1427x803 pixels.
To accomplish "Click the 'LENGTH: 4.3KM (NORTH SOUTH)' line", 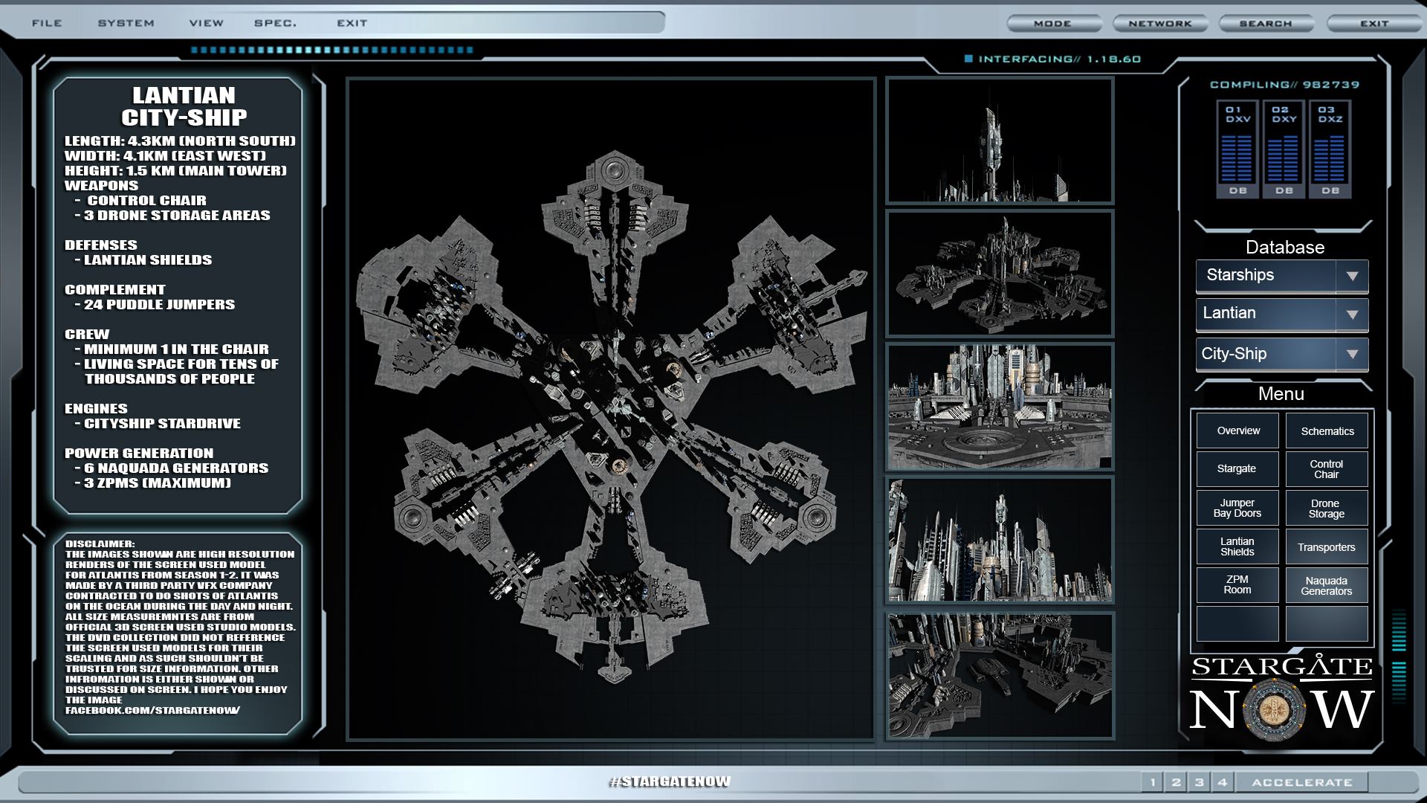I will (x=180, y=141).
